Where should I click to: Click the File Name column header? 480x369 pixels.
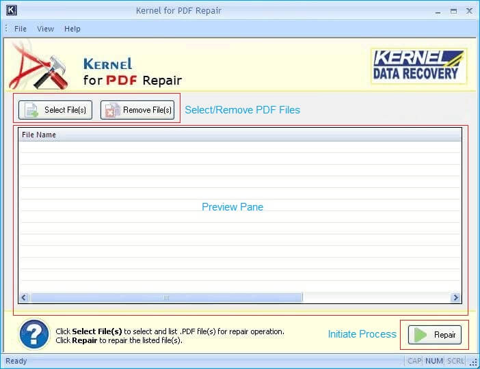(x=240, y=135)
